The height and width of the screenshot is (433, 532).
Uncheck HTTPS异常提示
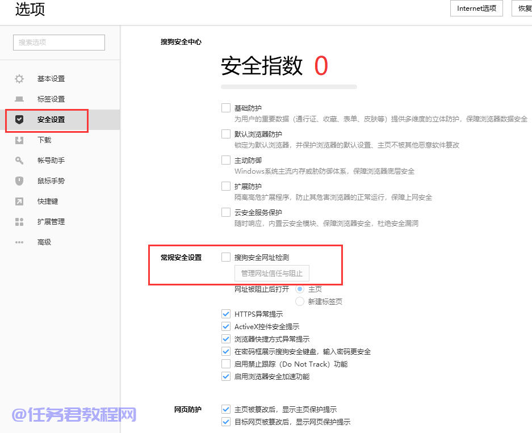click(x=226, y=314)
